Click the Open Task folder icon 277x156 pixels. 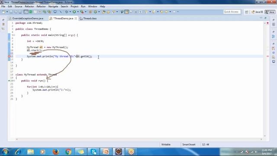(x=108, y=12)
